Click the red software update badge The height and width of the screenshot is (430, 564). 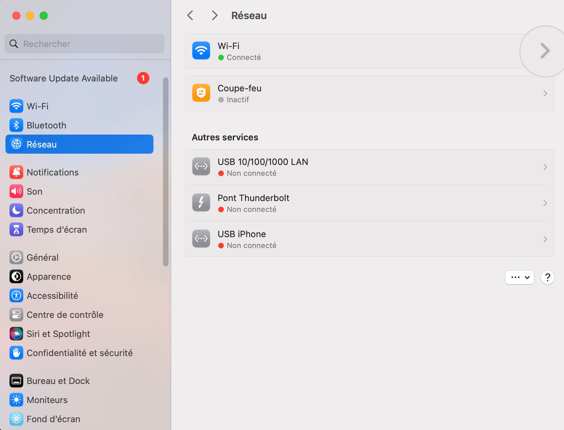tap(143, 78)
